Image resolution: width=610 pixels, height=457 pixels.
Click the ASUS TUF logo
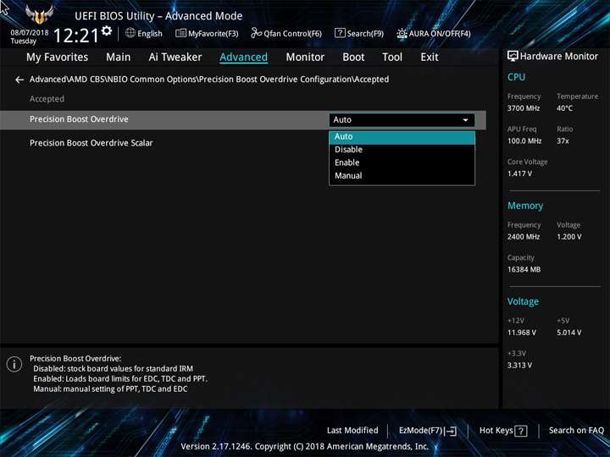39,14
